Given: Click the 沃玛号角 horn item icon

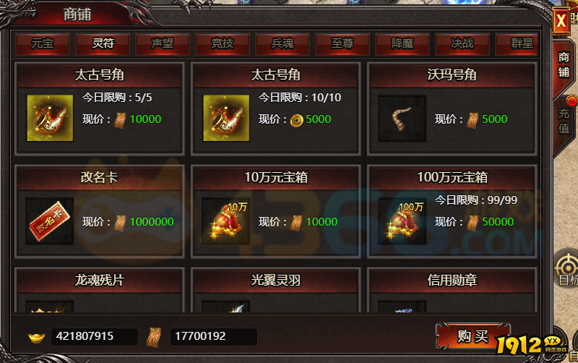Looking at the screenshot, I should [402, 119].
